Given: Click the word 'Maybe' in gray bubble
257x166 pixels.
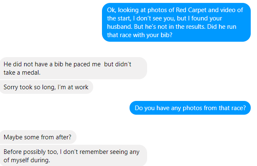Looking at the screenshot, I should pos(13,137).
